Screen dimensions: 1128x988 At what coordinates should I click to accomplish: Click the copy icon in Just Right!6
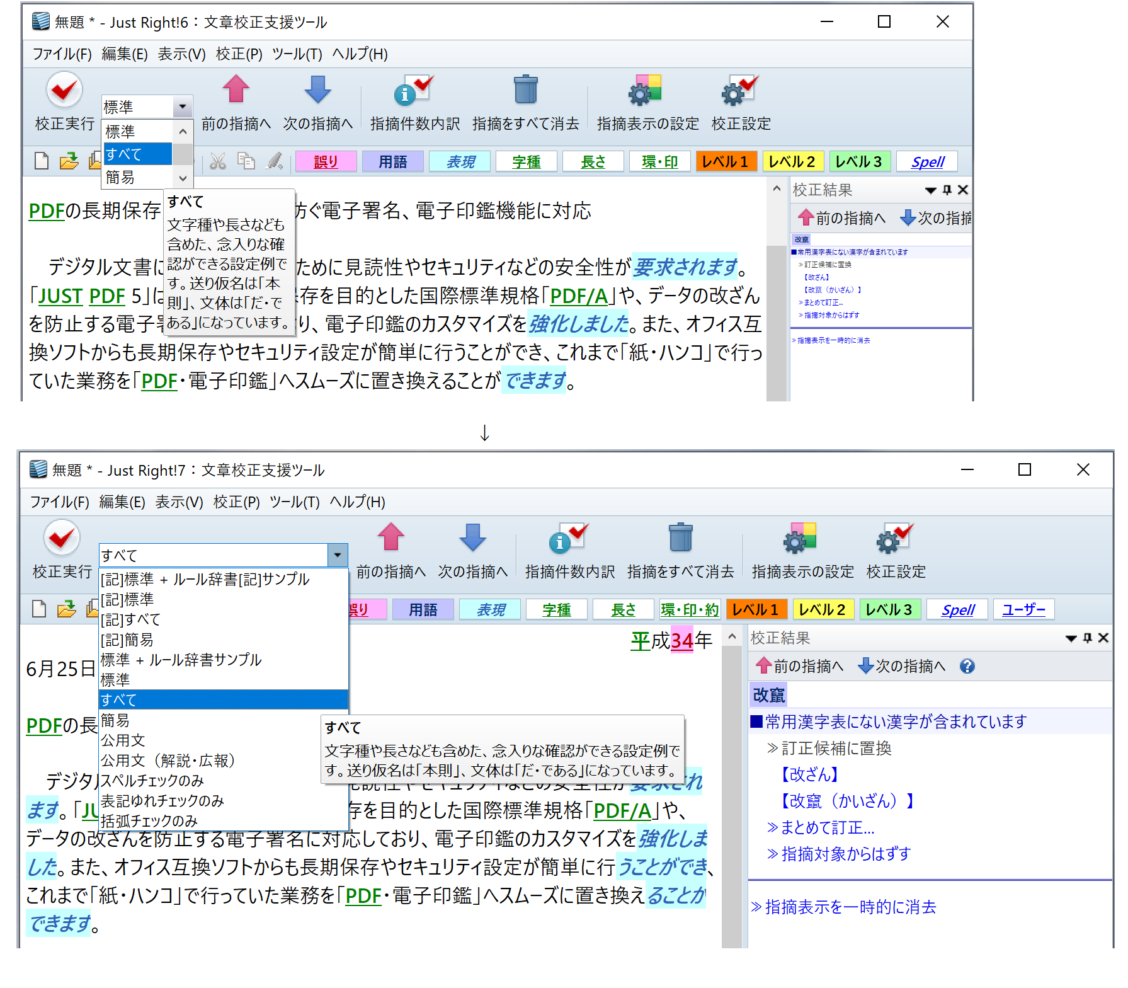coord(246,161)
